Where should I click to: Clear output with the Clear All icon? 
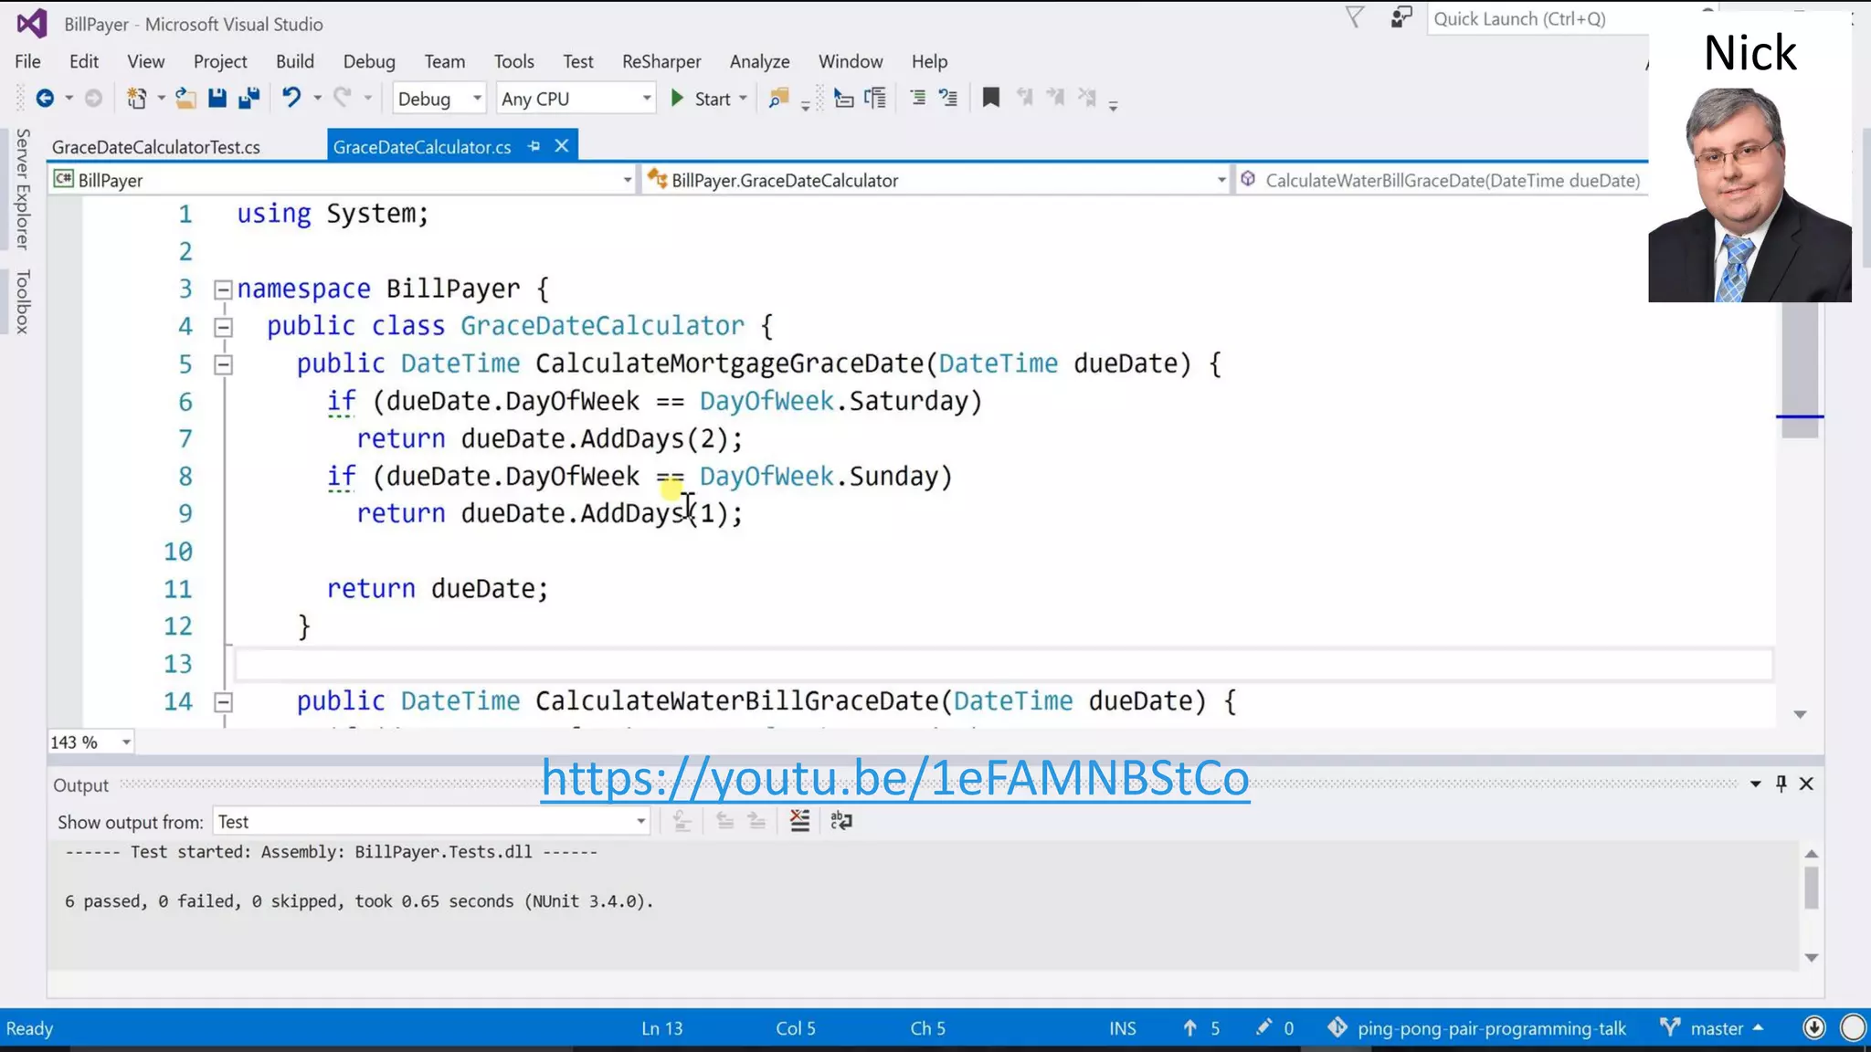[799, 821]
